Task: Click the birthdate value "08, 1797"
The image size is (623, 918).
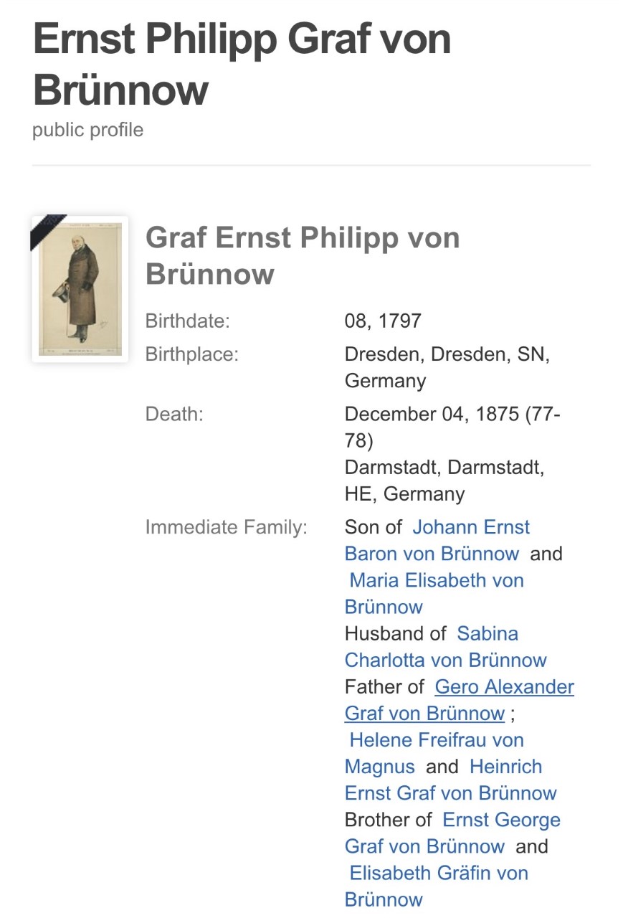Action: point(383,321)
